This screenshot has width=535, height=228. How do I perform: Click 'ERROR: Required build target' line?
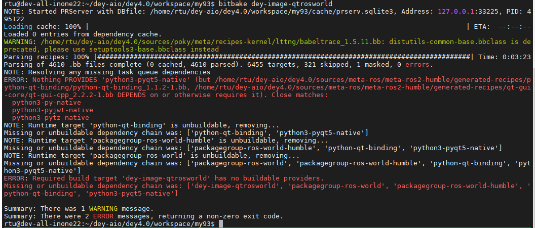point(164,178)
